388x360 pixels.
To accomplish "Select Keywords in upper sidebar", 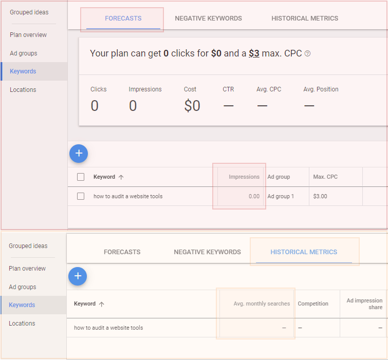I will [34, 71].
